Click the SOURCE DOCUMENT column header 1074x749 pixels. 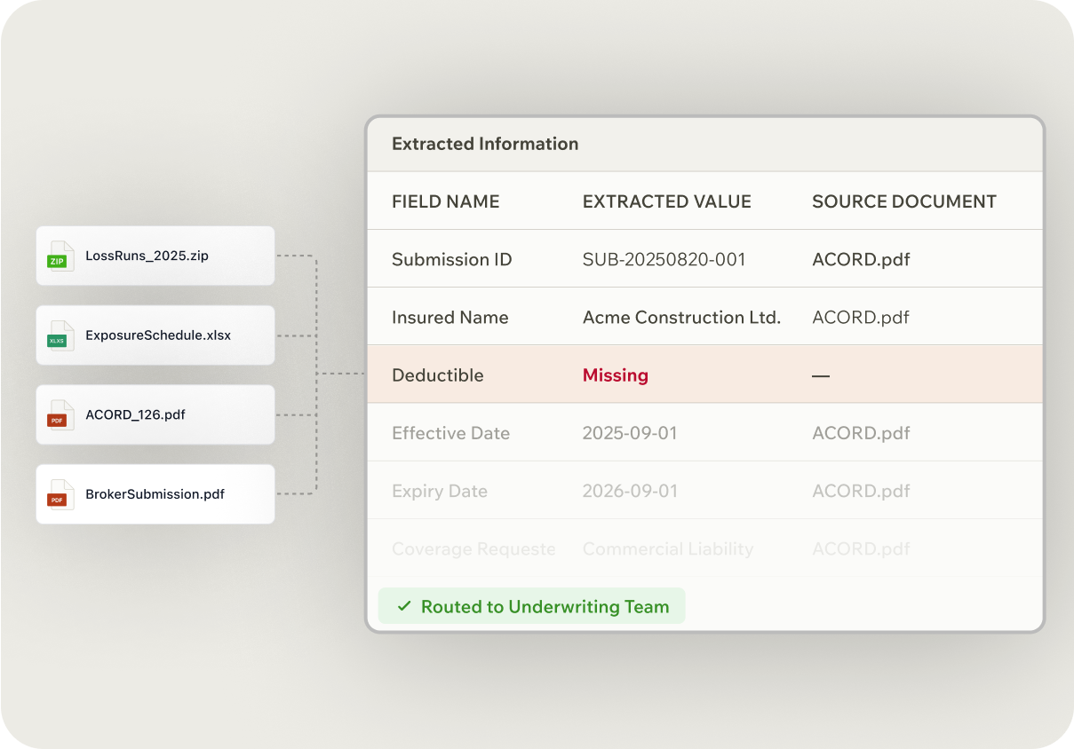tap(904, 201)
